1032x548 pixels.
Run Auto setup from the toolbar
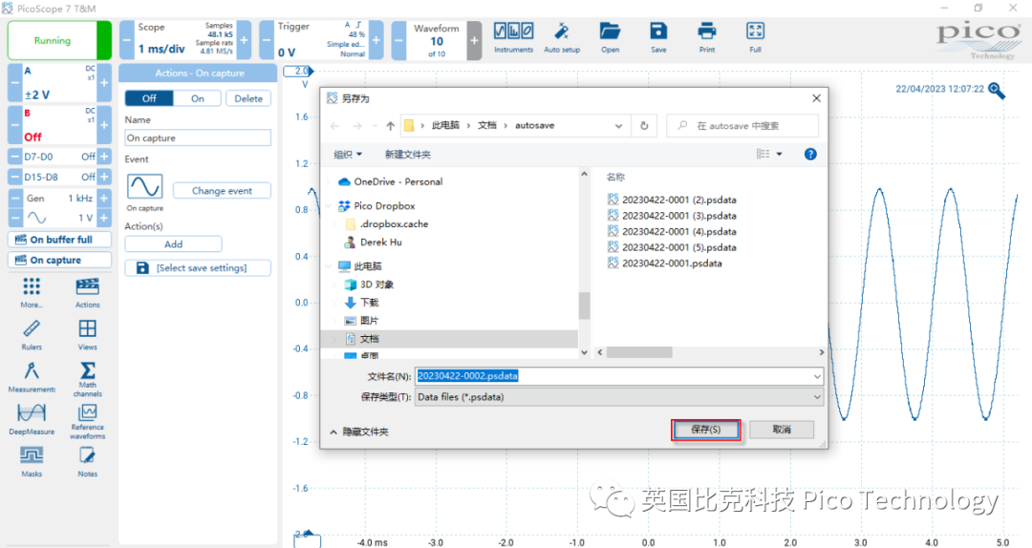tap(562, 31)
